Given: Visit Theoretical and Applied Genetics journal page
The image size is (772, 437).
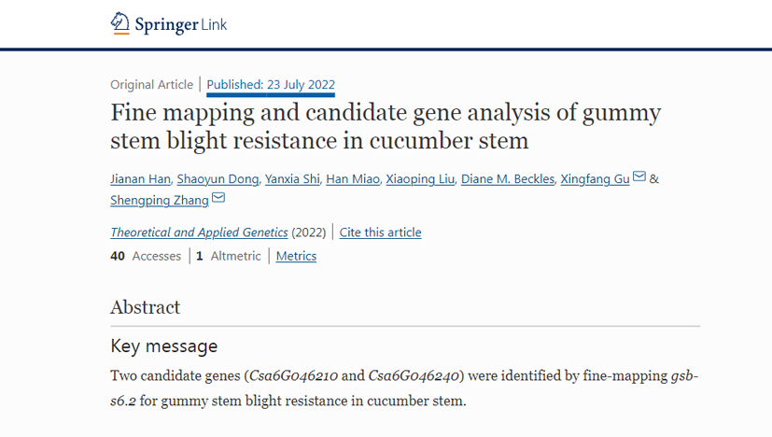Looking at the screenshot, I should tap(200, 233).
